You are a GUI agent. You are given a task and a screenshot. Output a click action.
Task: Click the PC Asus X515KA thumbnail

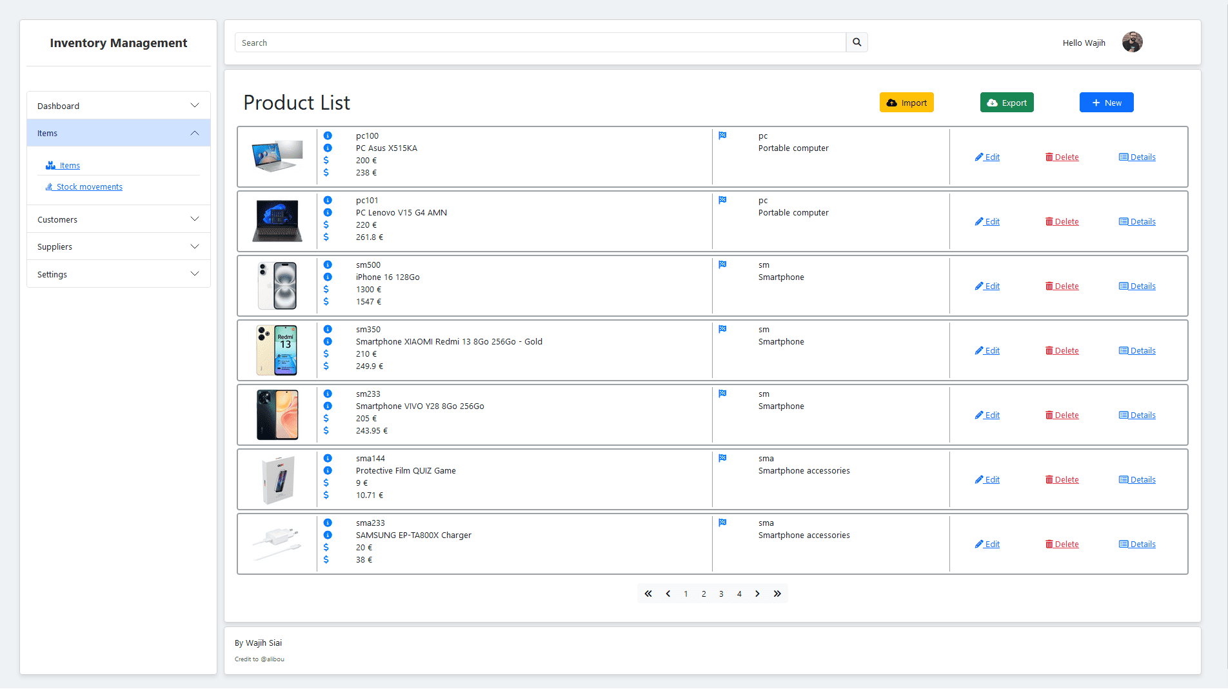(277, 156)
